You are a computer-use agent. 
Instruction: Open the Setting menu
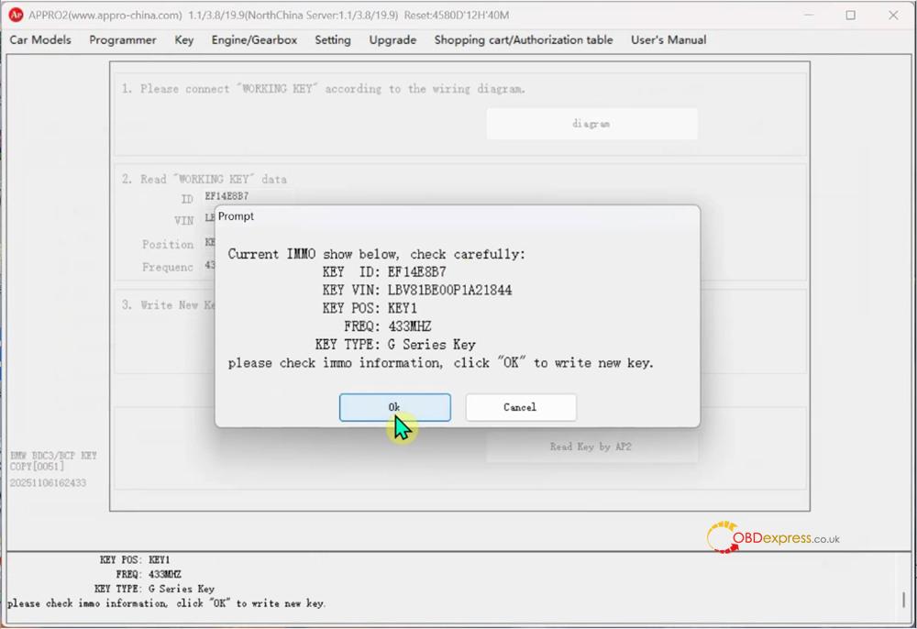click(332, 40)
